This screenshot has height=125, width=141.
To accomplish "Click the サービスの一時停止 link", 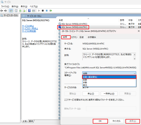I will click(x=30, y=28).
